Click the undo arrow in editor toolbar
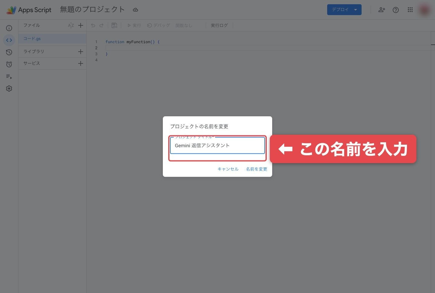Screen dimensions: 435x293 pos(93,25)
